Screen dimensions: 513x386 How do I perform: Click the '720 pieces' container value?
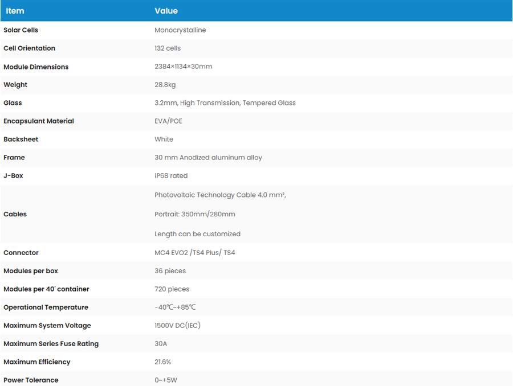[172, 289]
